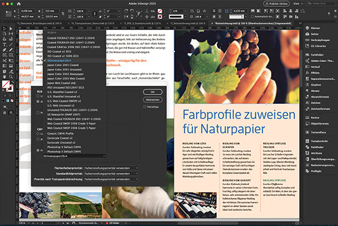Viewport: 338px width, 226px height.
Task: Click the 29 Fehler preflight status
Action: (x=112, y=223)
